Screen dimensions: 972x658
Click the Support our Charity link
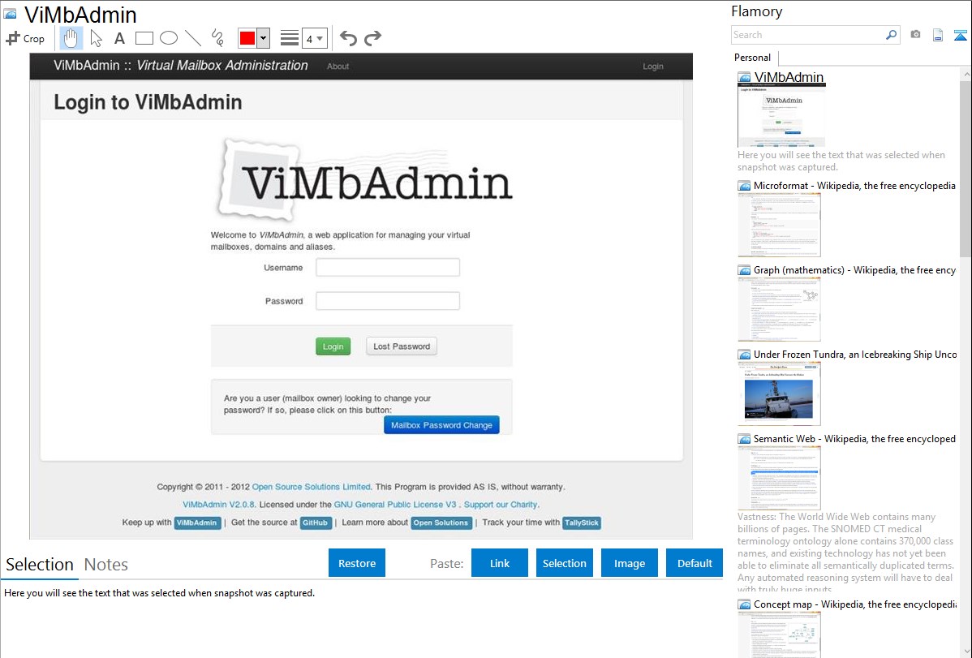click(x=501, y=505)
